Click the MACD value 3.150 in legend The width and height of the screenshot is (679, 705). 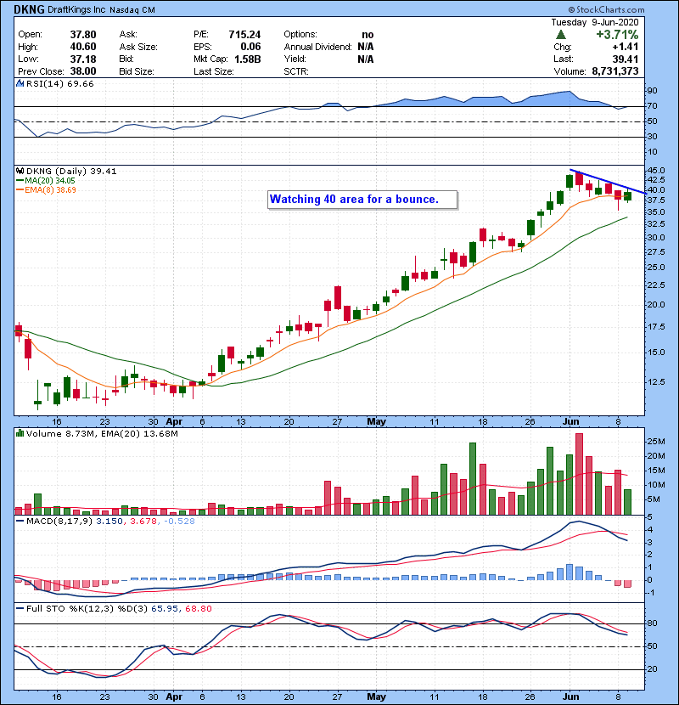109,522
